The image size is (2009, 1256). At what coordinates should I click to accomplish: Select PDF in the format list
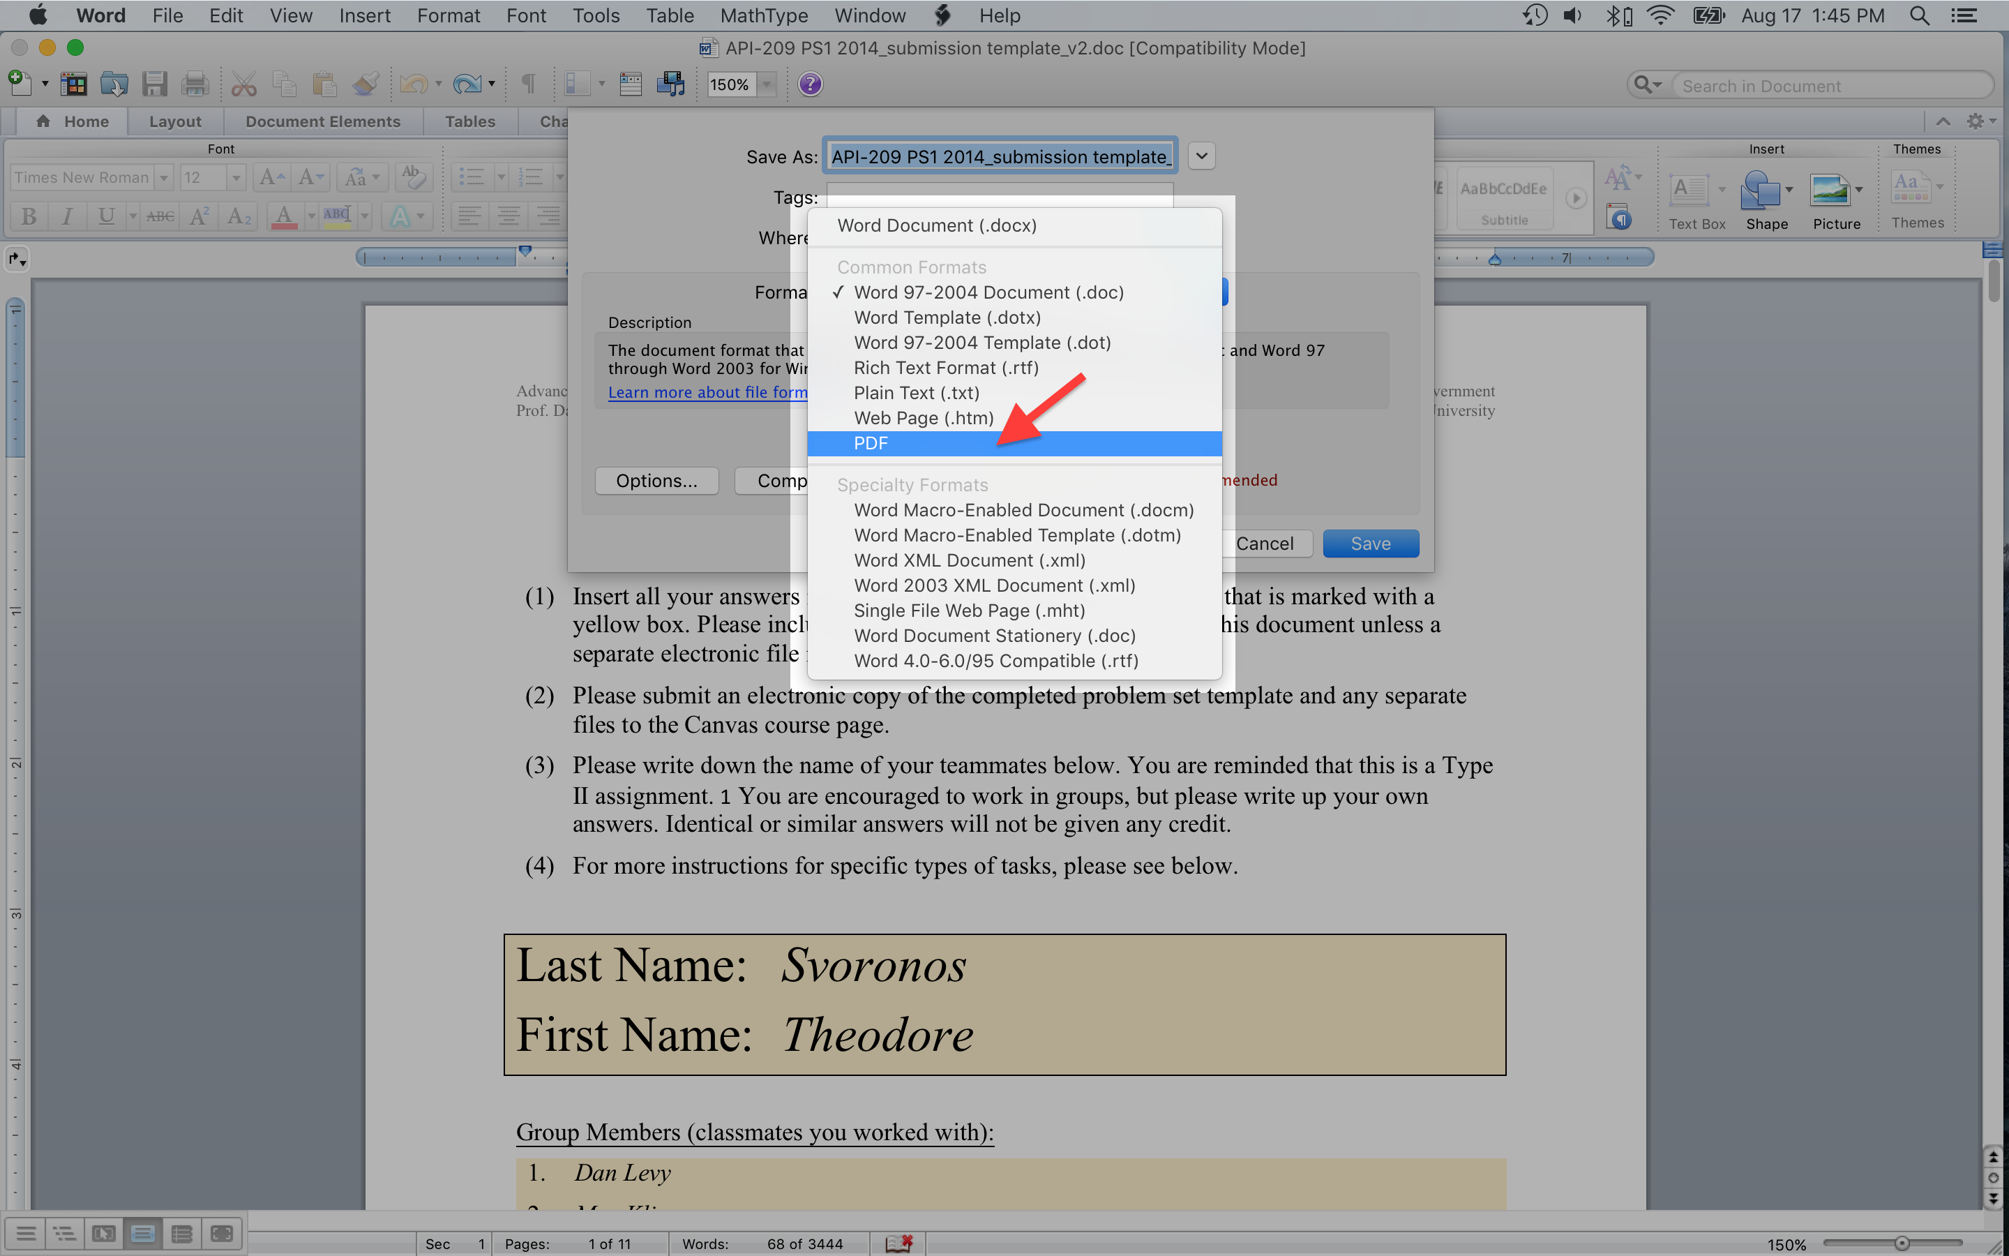[x=1014, y=444]
